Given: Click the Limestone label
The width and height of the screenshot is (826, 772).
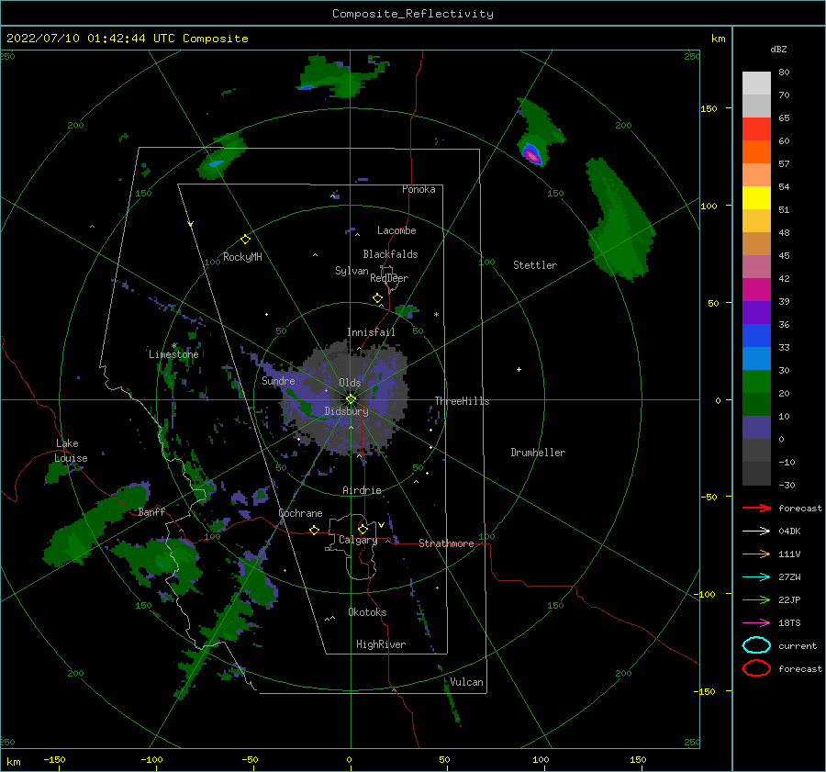Looking at the screenshot, I should coord(173,354).
